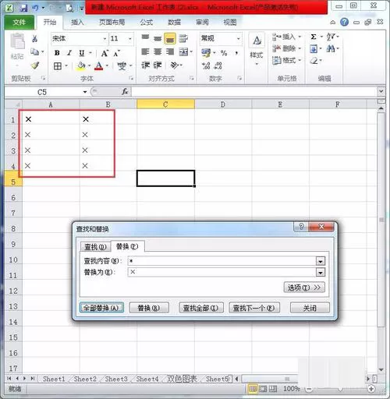Click the increase decimal icon

pyautogui.click(x=206, y=65)
